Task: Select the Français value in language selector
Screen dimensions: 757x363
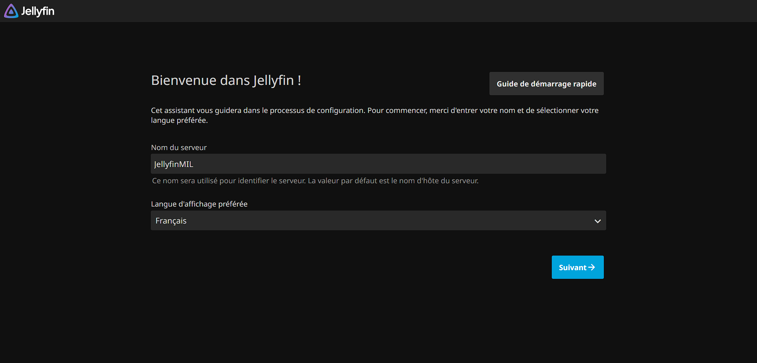Action: pos(171,221)
